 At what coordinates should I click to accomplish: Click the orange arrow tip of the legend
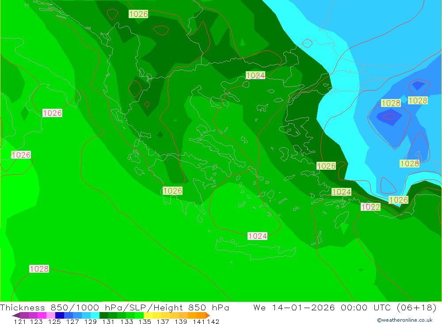208,315
